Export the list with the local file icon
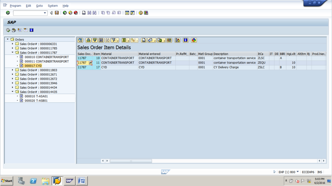Screen dimensions: 332x186 [160, 40]
